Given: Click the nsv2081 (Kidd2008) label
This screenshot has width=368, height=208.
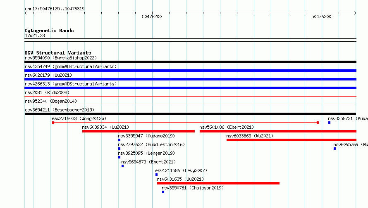Looking at the screenshot, I should pyautogui.click(x=47, y=92).
